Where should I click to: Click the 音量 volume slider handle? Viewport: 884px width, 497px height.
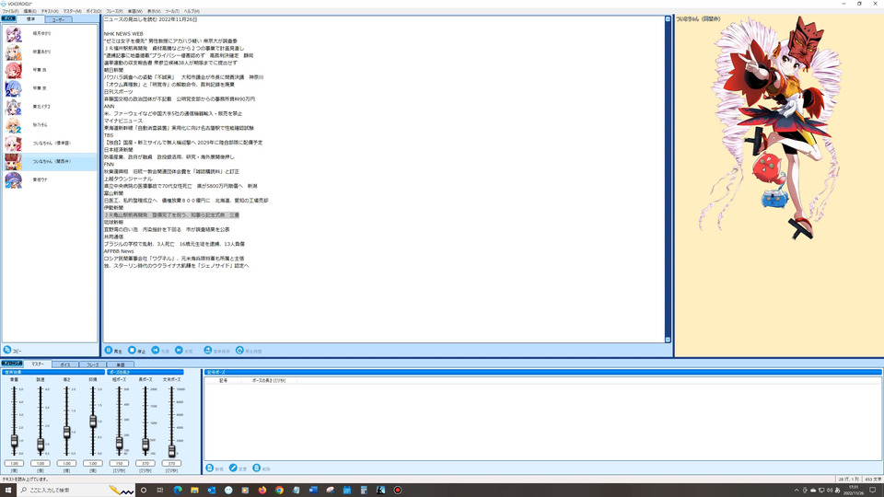(14, 441)
